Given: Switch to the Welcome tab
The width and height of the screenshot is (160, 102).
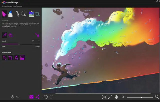Looking at the screenshot, I should click(19, 6).
